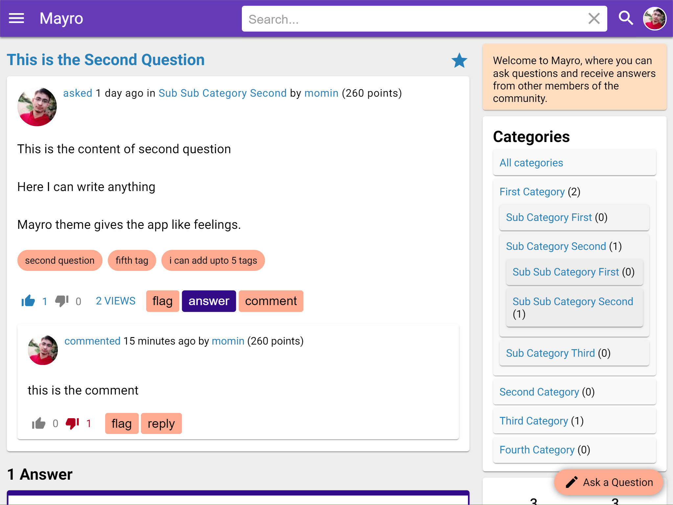This screenshot has height=505, width=673.
Task: Upvote the comment with thumbs up
Action: [x=39, y=423]
